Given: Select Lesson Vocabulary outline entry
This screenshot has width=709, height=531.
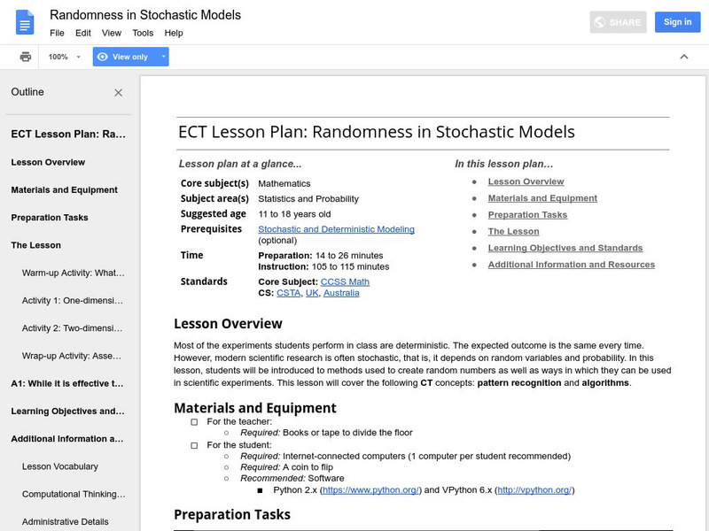Looking at the screenshot, I should pos(60,466).
